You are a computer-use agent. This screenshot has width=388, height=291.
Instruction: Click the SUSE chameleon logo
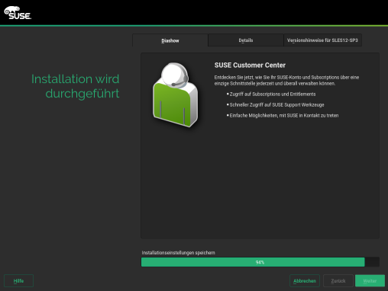click(18, 13)
